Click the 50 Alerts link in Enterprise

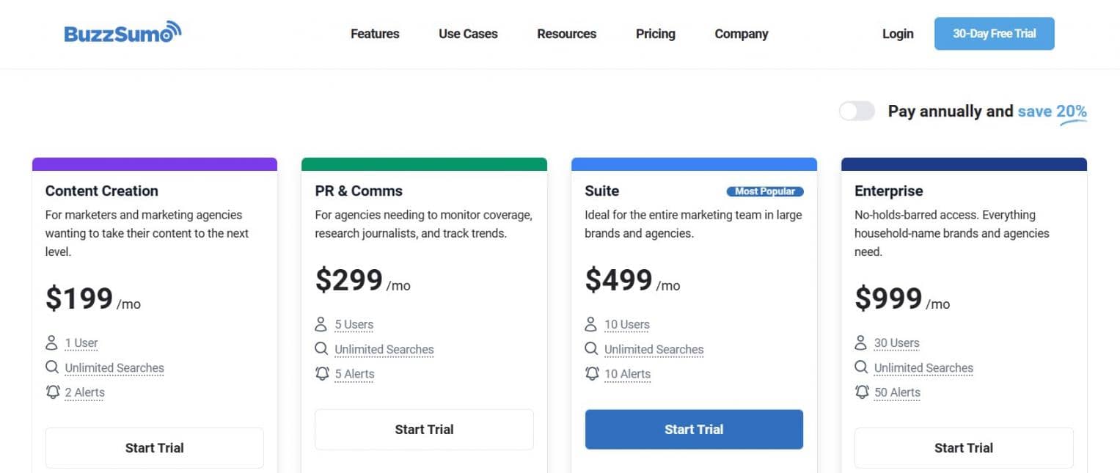[897, 392]
